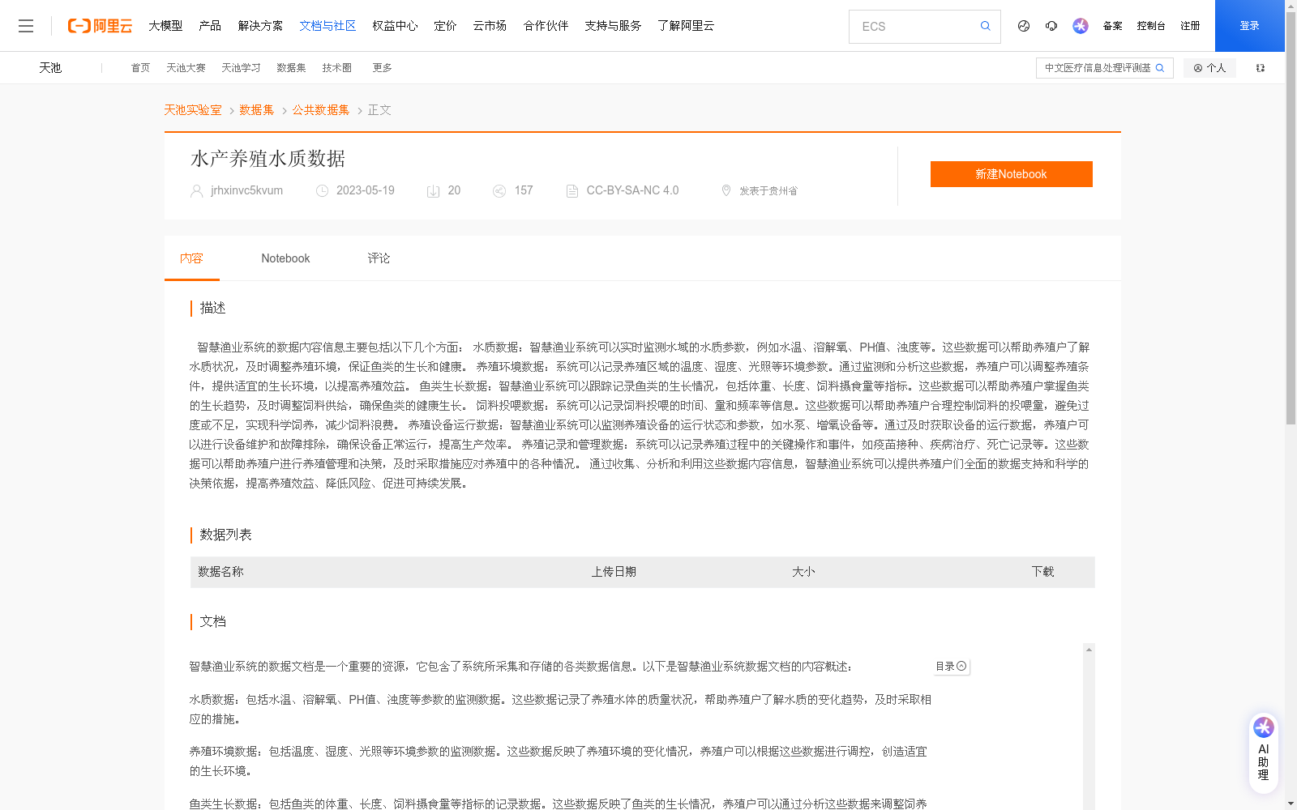This screenshot has height=810, width=1297.
Task: Expand the 更多 menu in Tianchi nav
Action: [382, 68]
